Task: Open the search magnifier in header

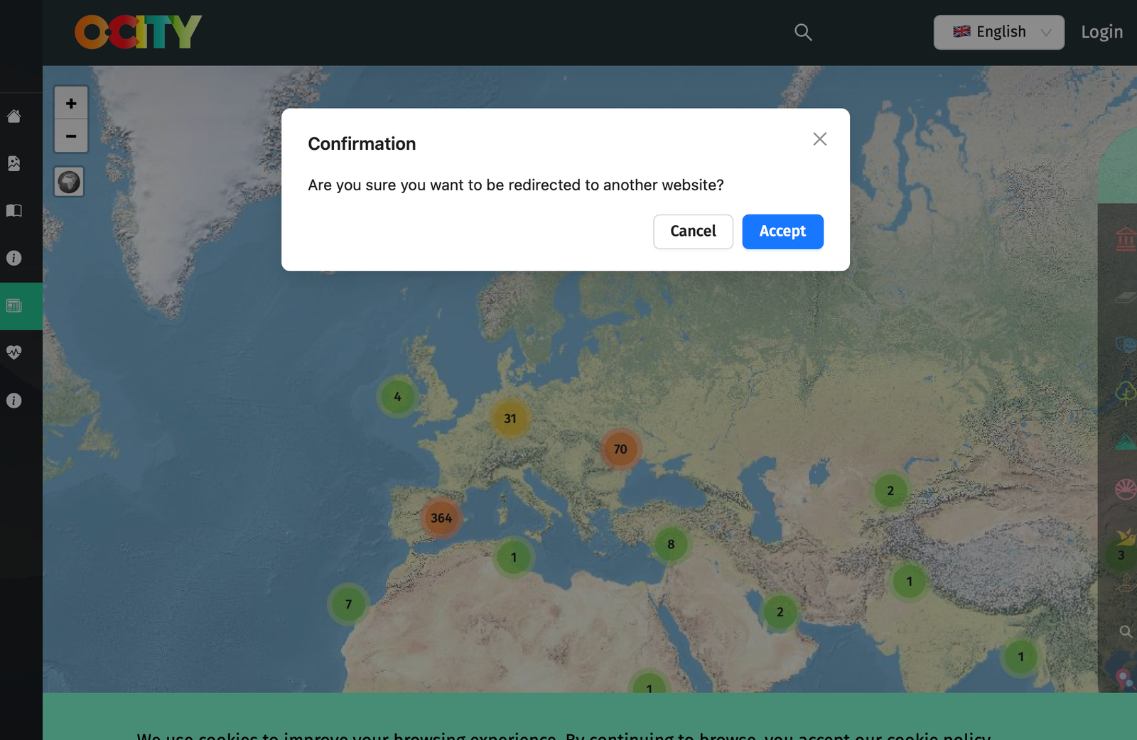Action: tap(803, 32)
